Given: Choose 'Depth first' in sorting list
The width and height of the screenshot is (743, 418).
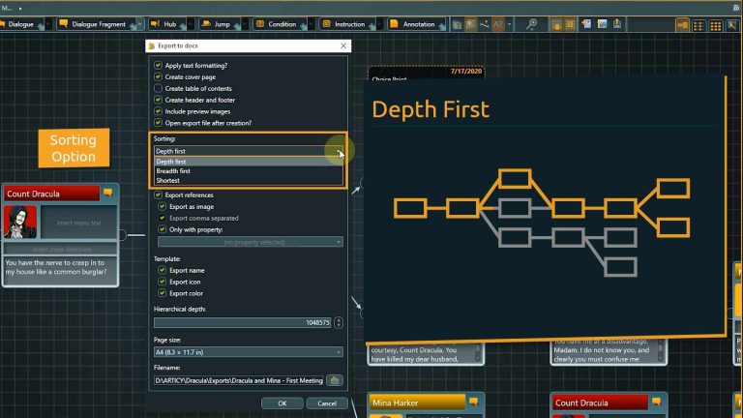Looking at the screenshot, I should point(249,162).
